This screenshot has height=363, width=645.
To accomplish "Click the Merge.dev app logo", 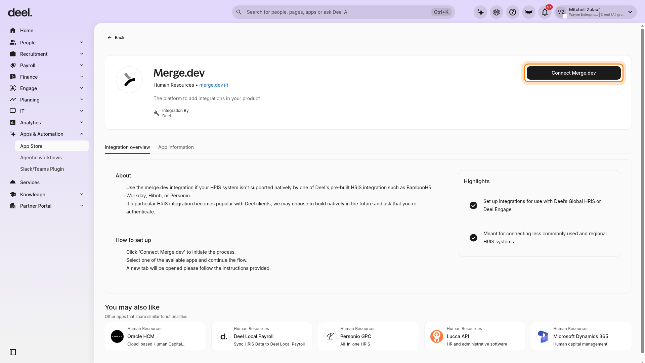I will coord(129,80).
